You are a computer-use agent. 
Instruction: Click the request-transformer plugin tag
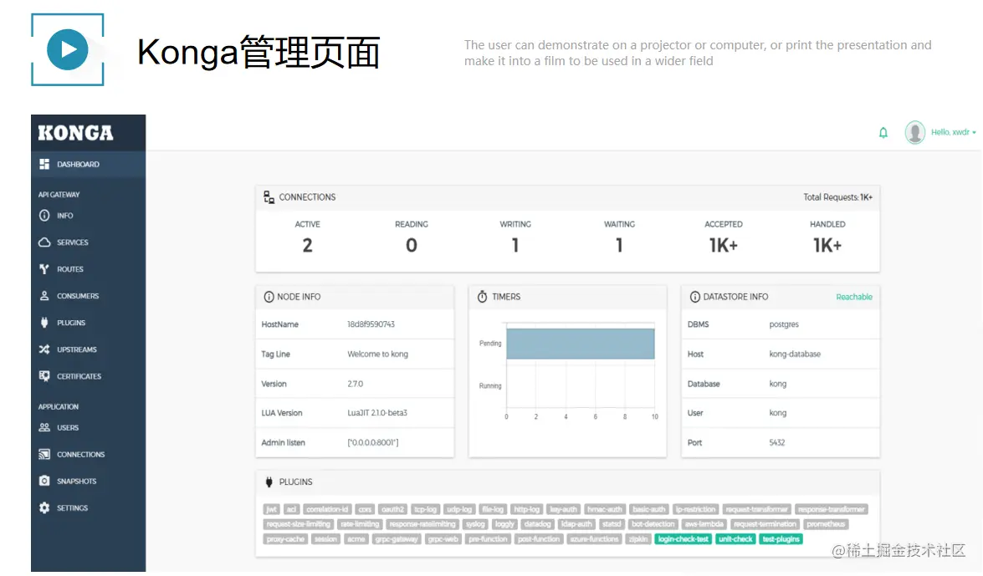coord(756,510)
